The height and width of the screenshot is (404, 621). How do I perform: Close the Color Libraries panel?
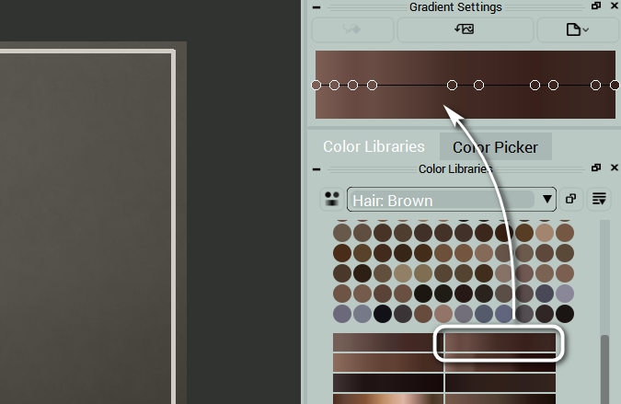[615, 167]
